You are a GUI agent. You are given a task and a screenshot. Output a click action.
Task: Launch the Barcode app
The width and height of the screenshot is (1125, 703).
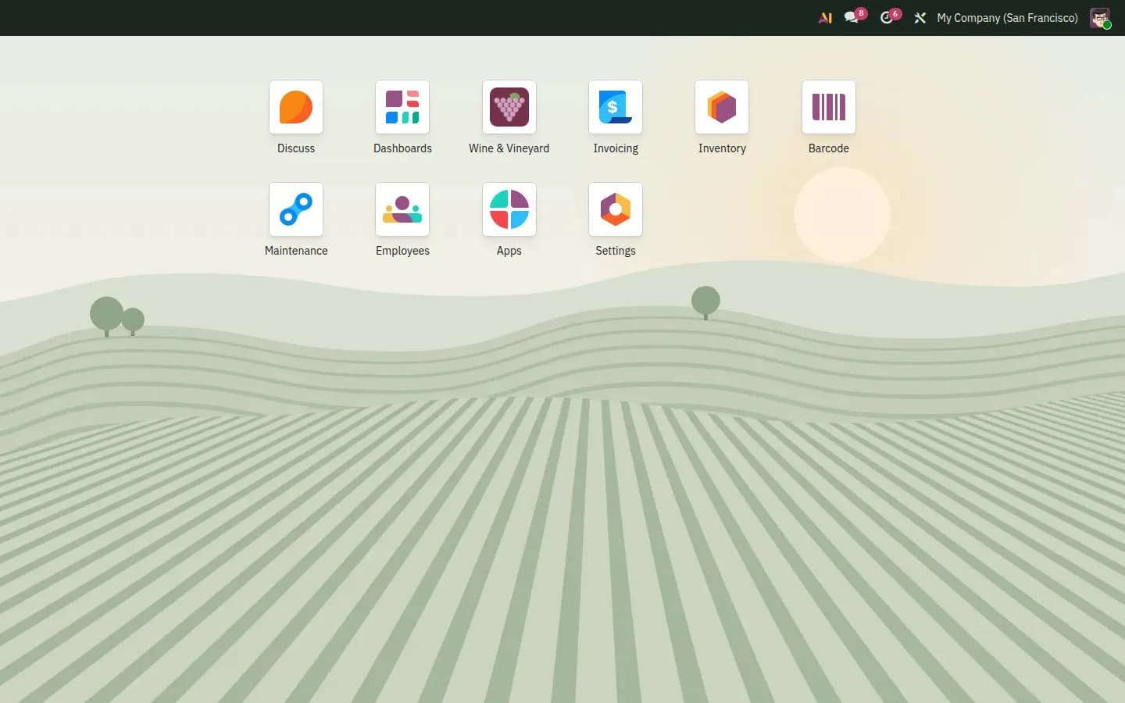[829, 107]
